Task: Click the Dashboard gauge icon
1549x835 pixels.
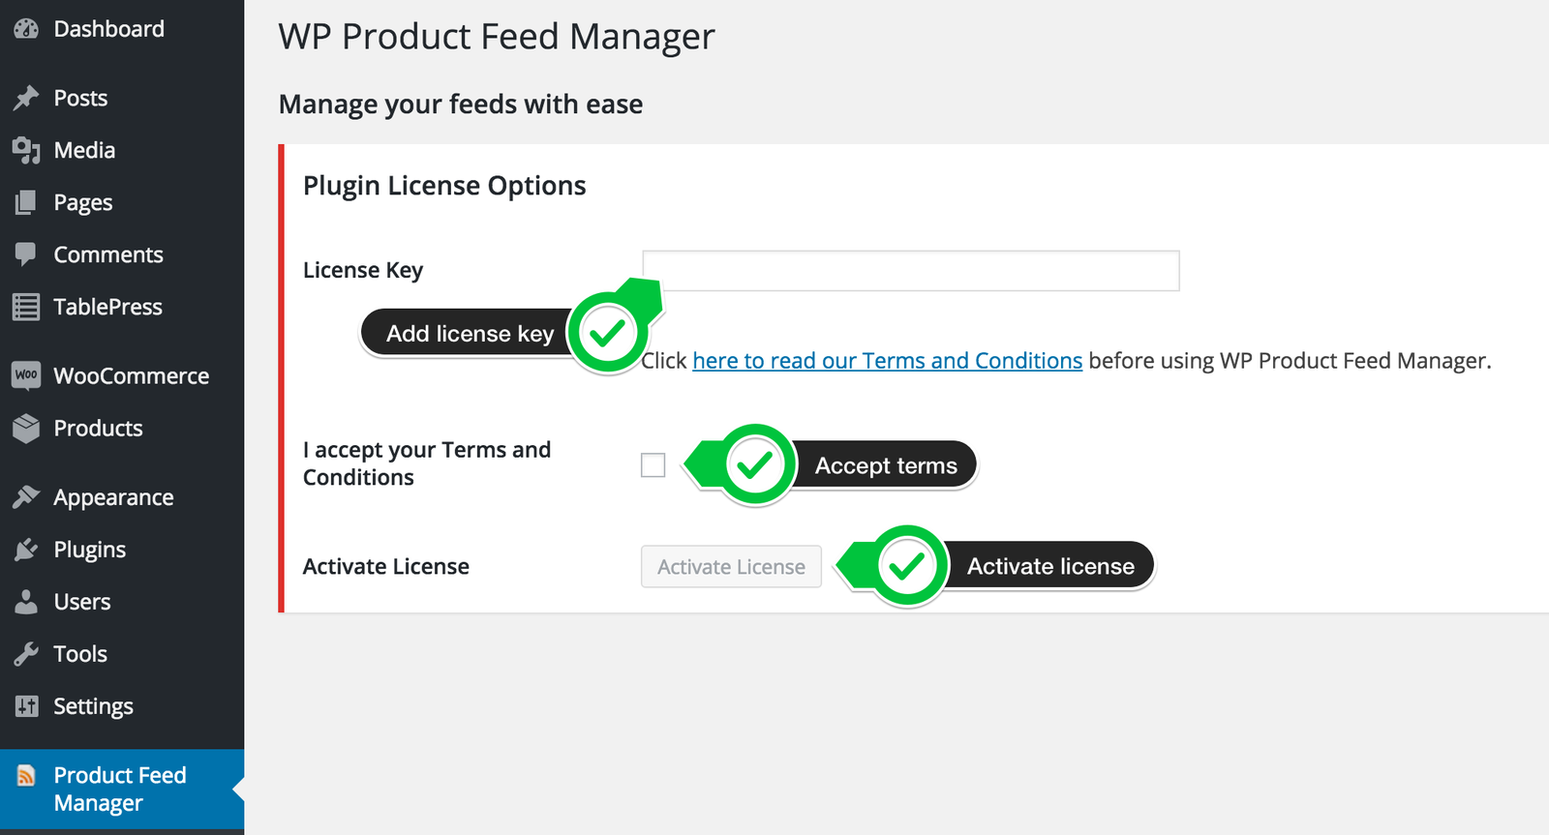Action: (x=26, y=29)
